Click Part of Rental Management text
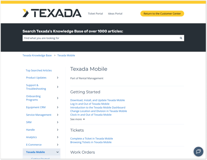 (x=87, y=78)
